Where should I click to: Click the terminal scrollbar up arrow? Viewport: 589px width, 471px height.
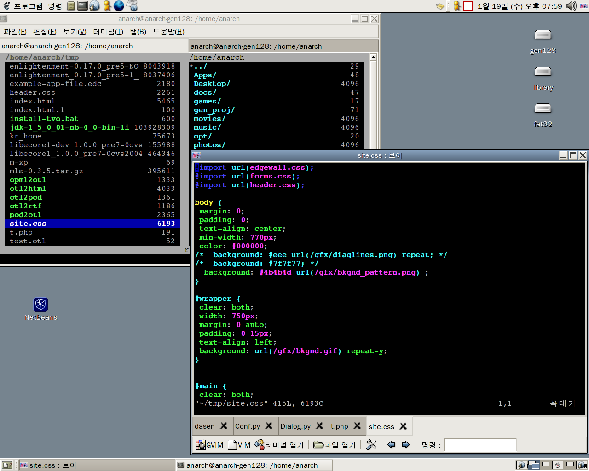373,57
